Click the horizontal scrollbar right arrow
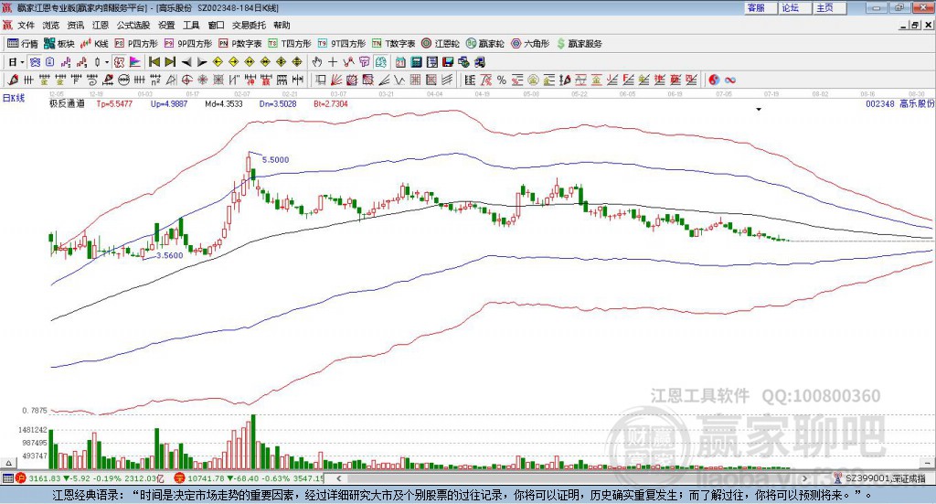 (804, 478)
